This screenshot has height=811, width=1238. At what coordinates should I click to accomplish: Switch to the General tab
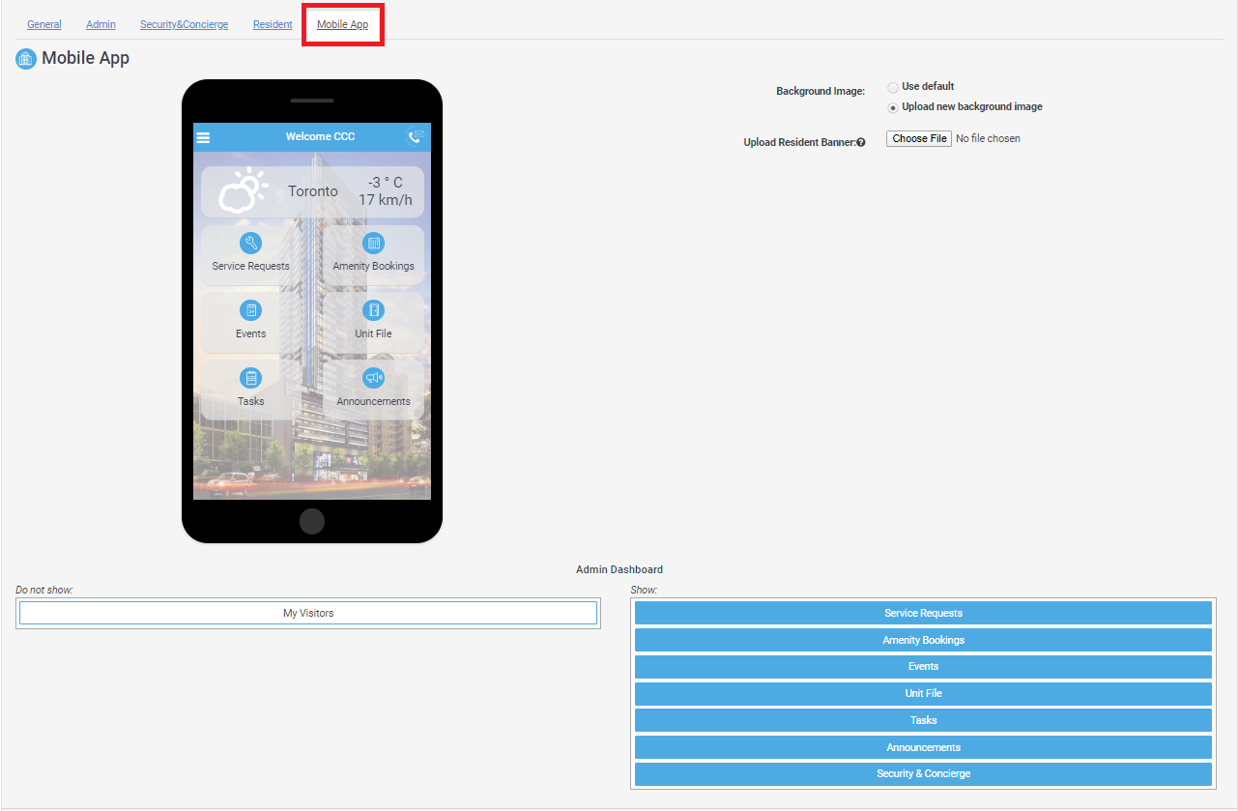44,24
